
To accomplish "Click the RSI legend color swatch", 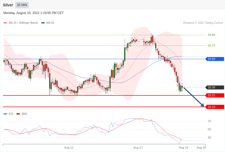I will [5, 114].
